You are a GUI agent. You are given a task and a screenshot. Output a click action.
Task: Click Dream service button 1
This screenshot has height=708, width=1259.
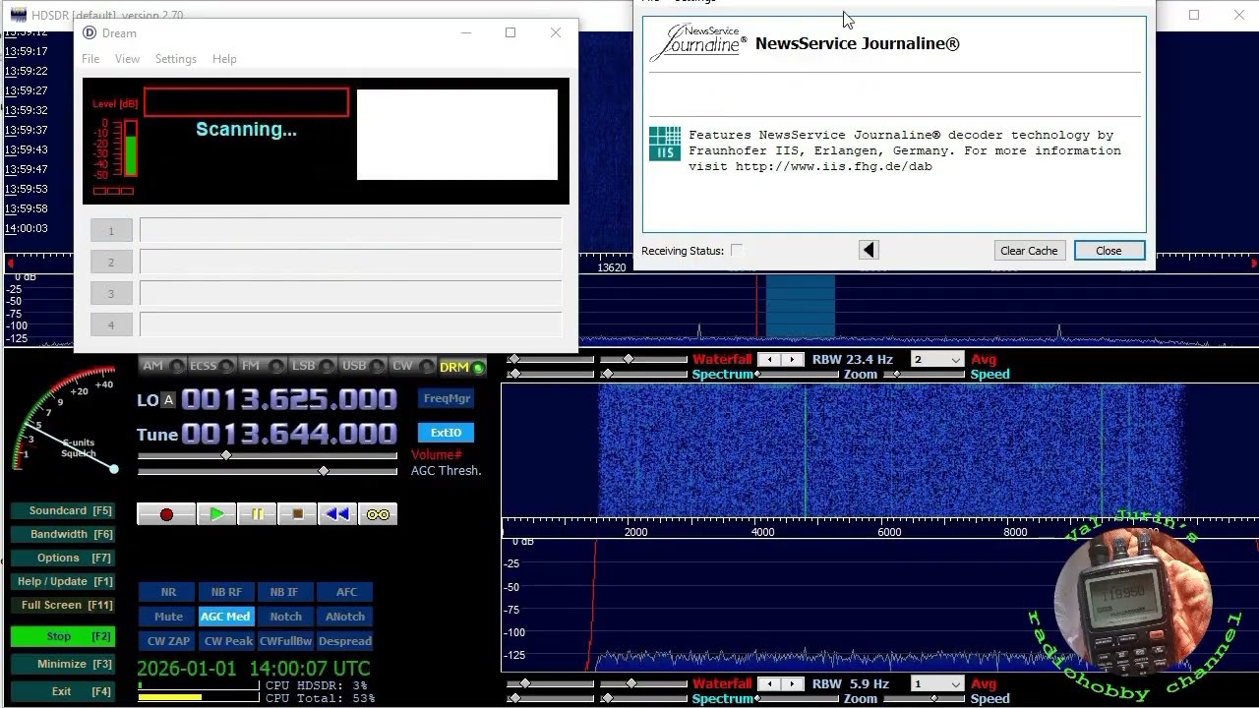point(111,231)
